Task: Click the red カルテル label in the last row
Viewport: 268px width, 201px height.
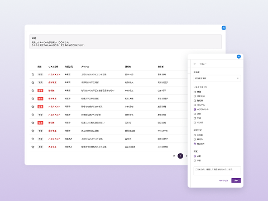Action: pos(52,147)
